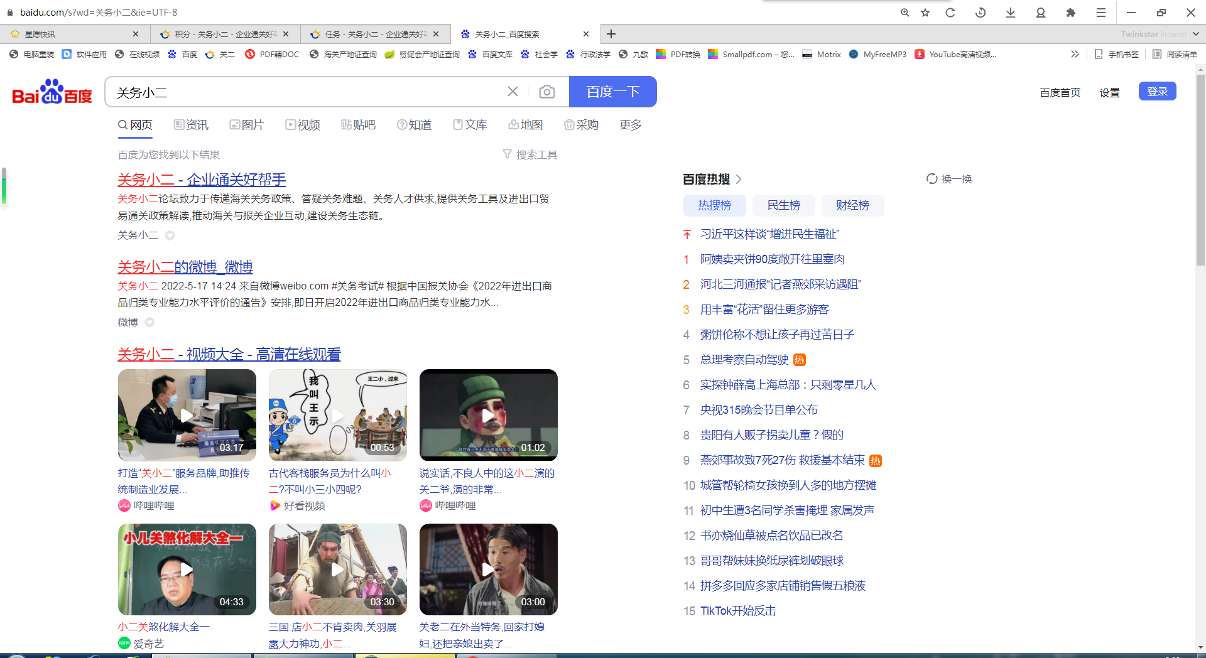Image resolution: width=1206 pixels, height=658 pixels.
Task: Open the 百度首页 link
Action: 1060,92
